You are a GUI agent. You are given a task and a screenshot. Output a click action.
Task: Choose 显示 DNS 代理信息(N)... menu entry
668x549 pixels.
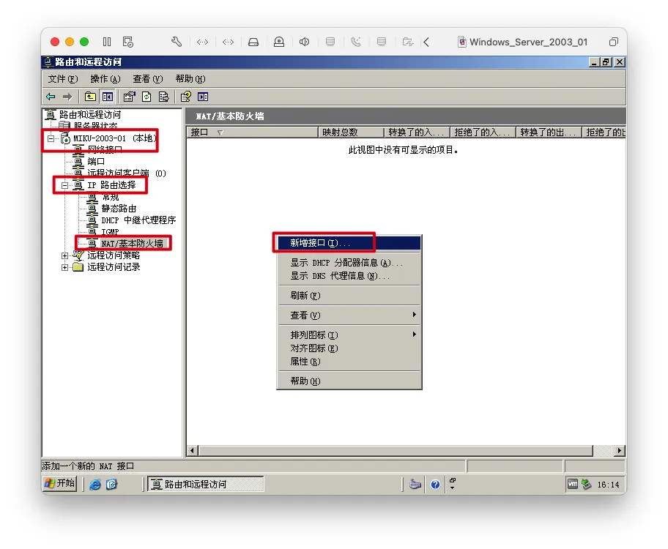pyautogui.click(x=349, y=276)
